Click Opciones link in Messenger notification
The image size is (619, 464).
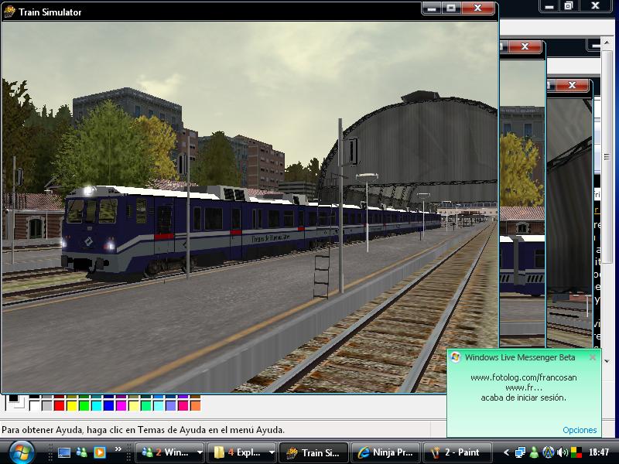coord(580,430)
